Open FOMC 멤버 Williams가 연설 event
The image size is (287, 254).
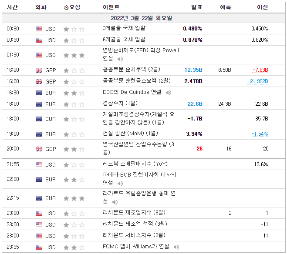[136, 247]
